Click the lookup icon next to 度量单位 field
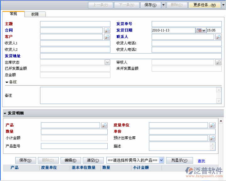This screenshot has height=181, width=226. click(212, 125)
